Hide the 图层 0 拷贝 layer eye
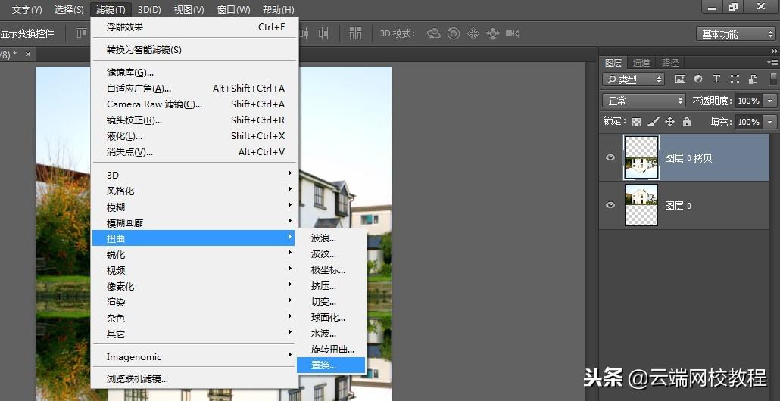The image size is (780, 401). coord(610,157)
